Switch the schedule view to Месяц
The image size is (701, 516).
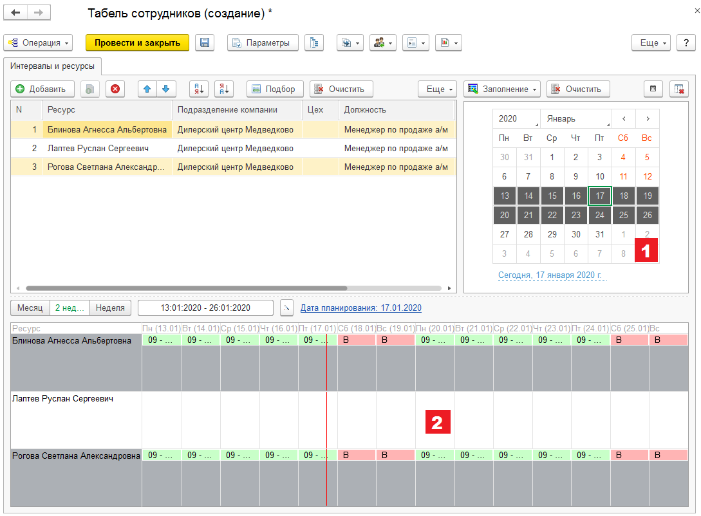(x=30, y=308)
